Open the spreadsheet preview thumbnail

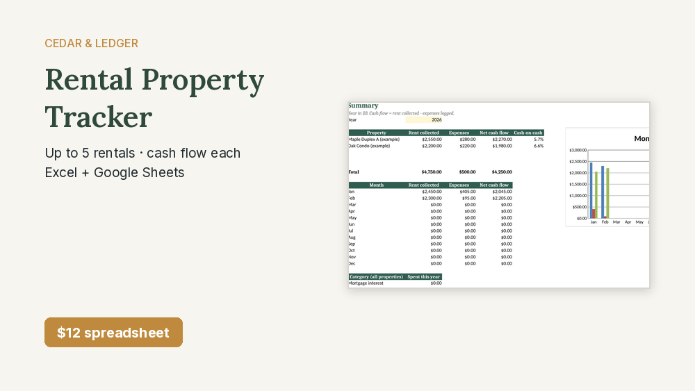tap(498, 195)
